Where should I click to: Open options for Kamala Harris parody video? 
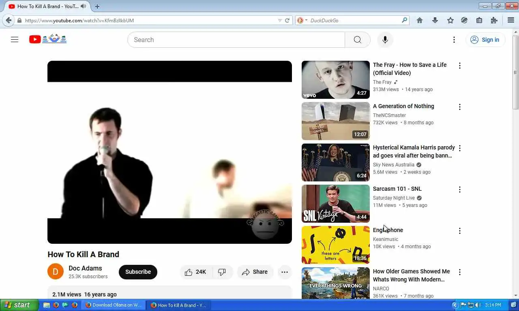pyautogui.click(x=460, y=148)
